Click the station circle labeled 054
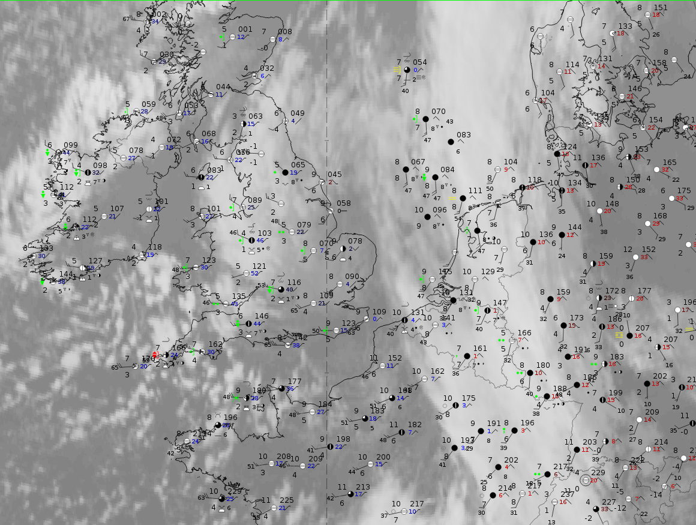 [407, 70]
